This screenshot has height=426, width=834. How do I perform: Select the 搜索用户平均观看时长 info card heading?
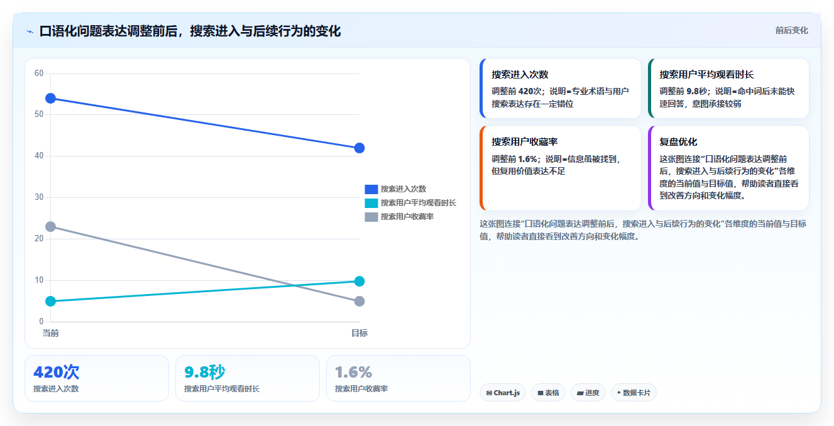pyautogui.click(x=706, y=75)
